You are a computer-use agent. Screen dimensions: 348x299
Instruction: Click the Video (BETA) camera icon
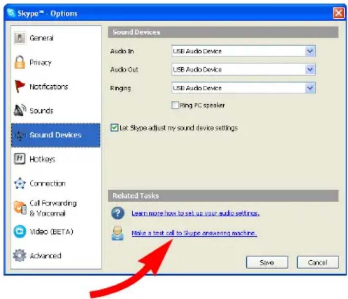tap(20, 232)
